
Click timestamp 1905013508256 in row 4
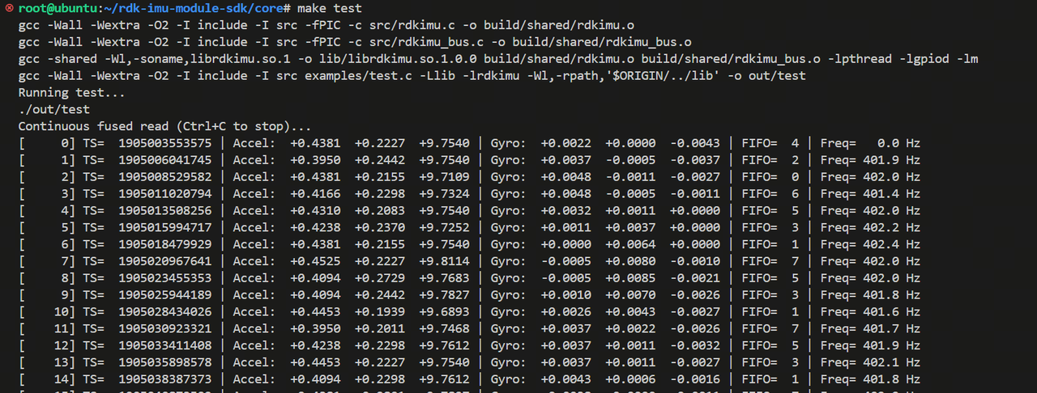pos(165,211)
